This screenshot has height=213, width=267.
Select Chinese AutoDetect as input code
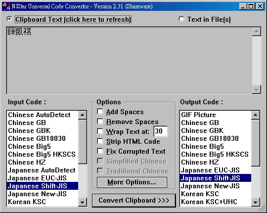[43, 115]
